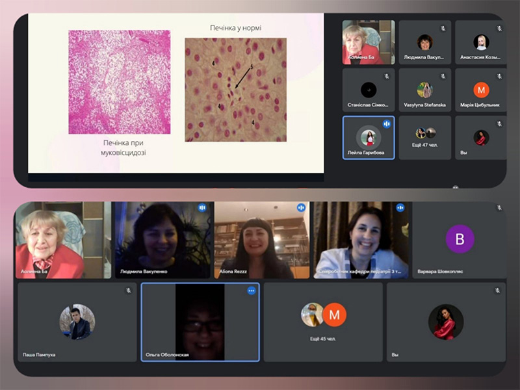
Task: Click audio indicator on the pediatrics department video
Action: (400, 208)
